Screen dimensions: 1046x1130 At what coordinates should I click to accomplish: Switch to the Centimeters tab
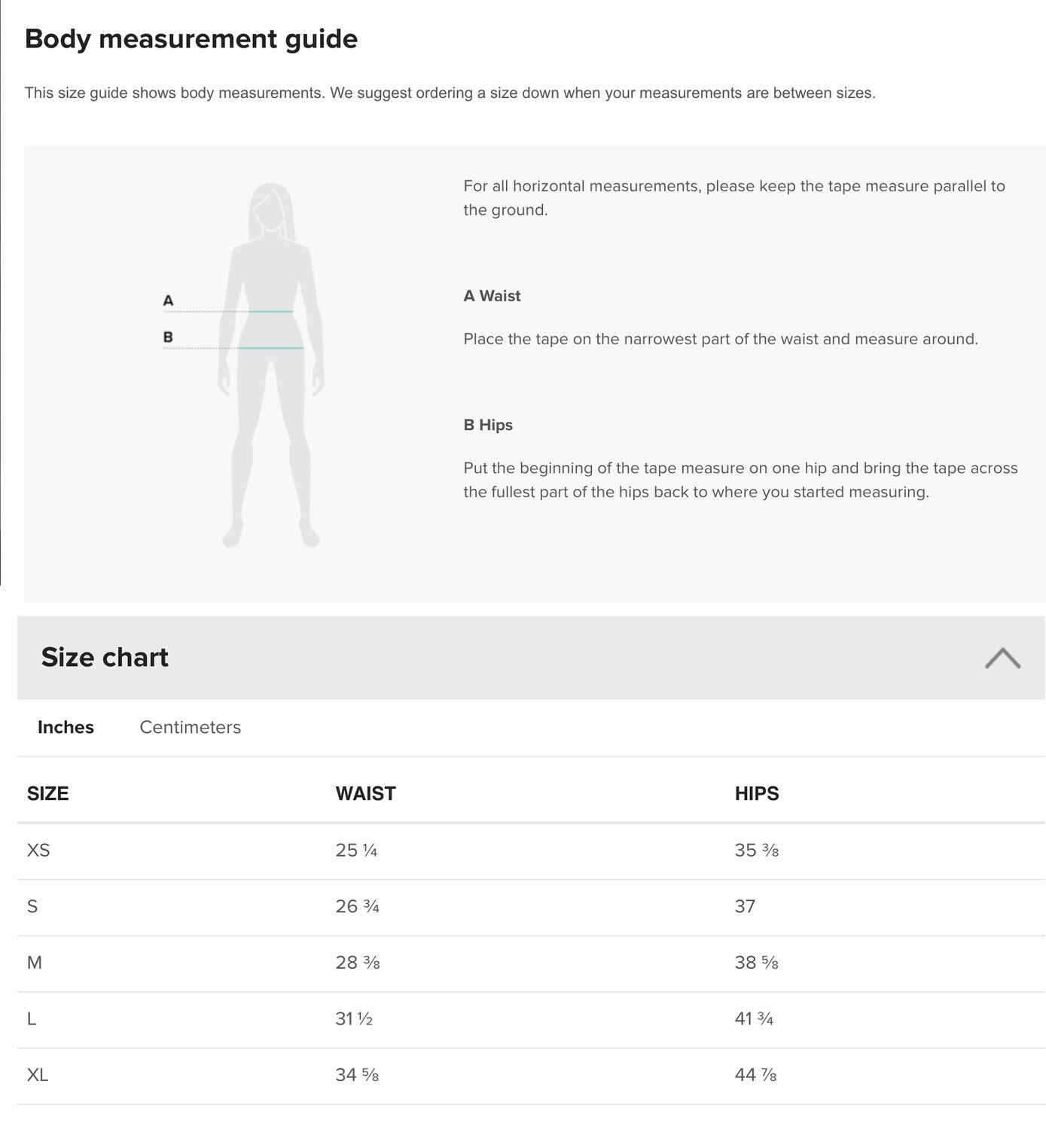[190, 728]
